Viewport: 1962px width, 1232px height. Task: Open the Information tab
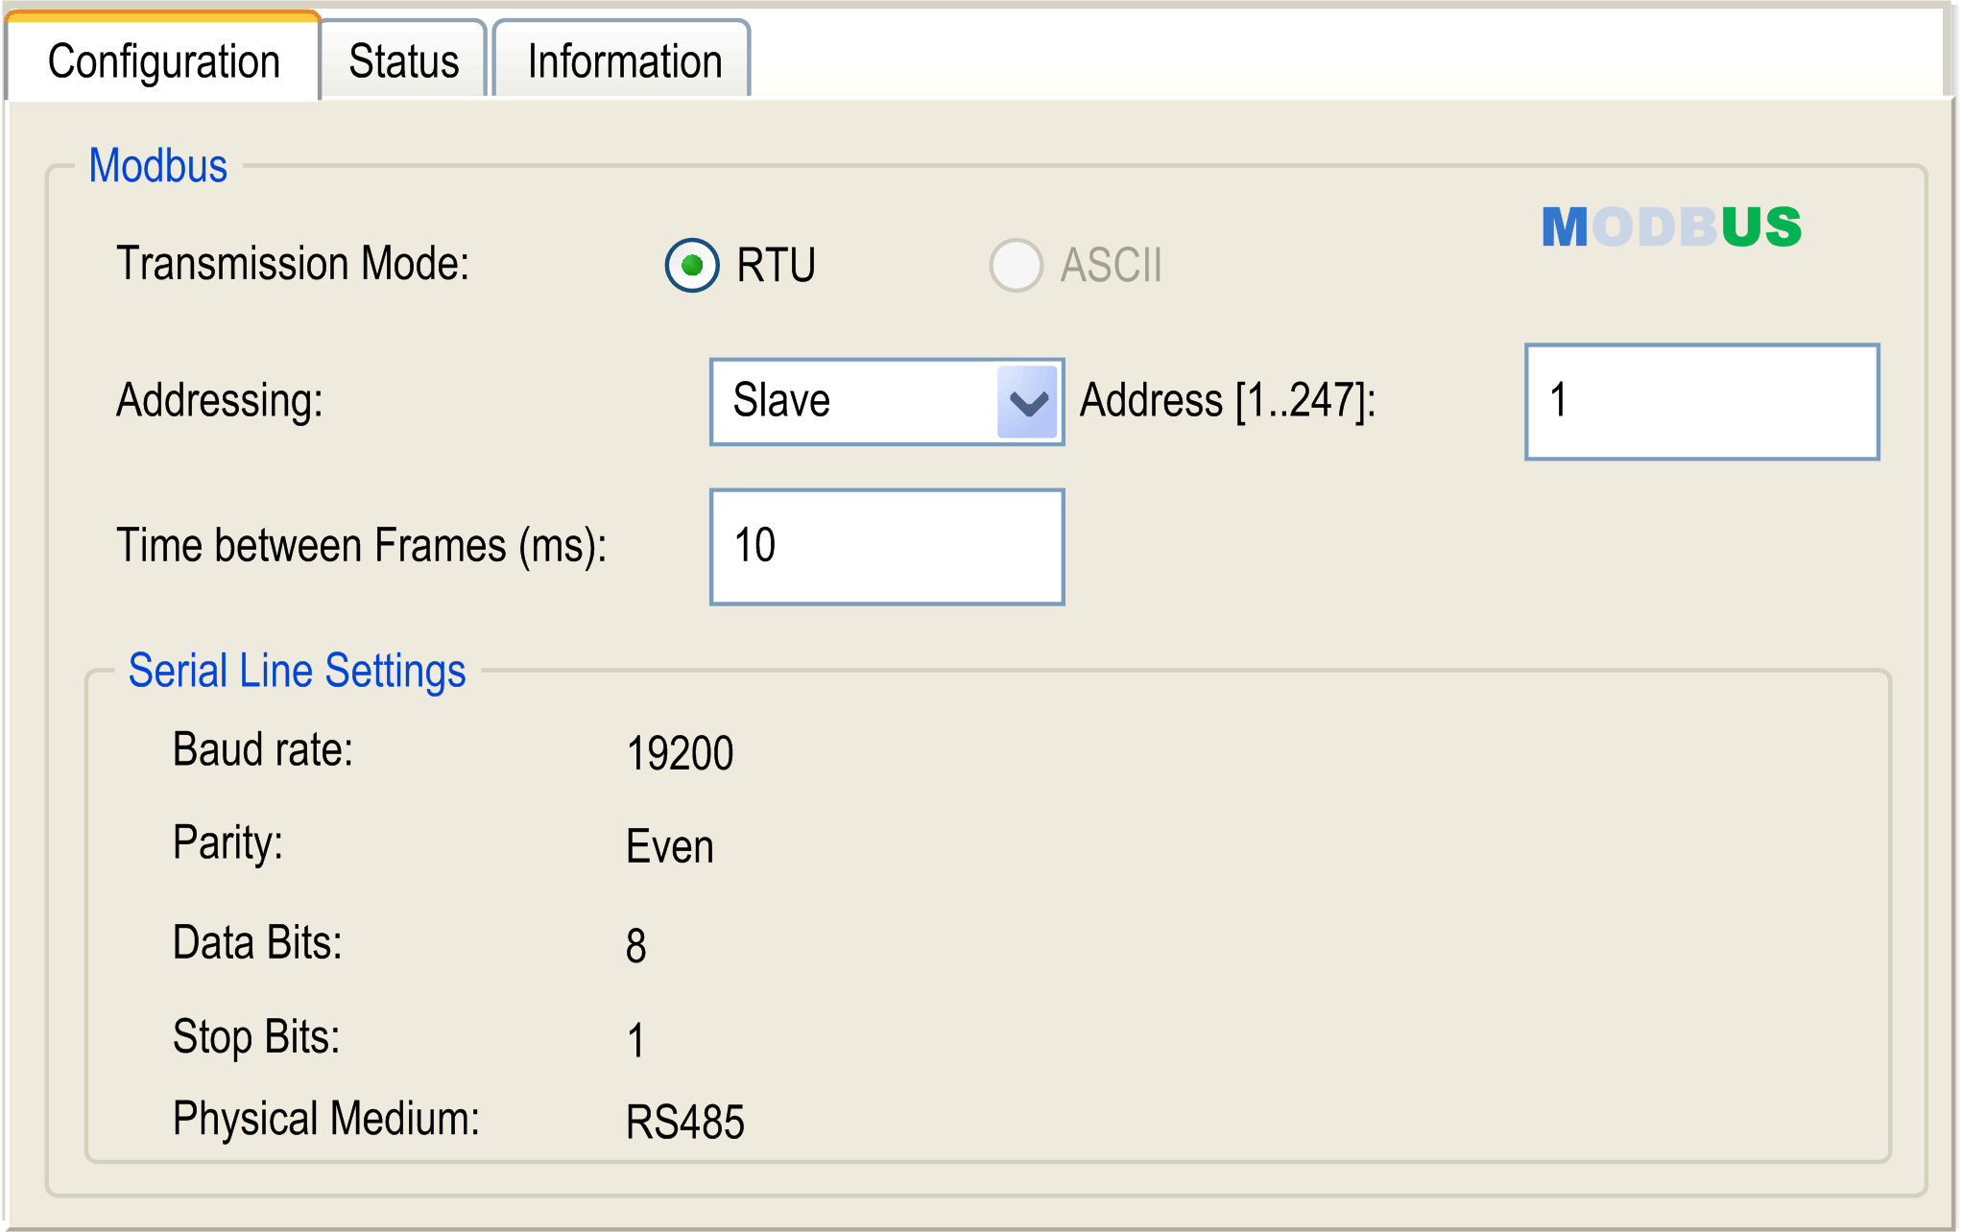click(622, 59)
